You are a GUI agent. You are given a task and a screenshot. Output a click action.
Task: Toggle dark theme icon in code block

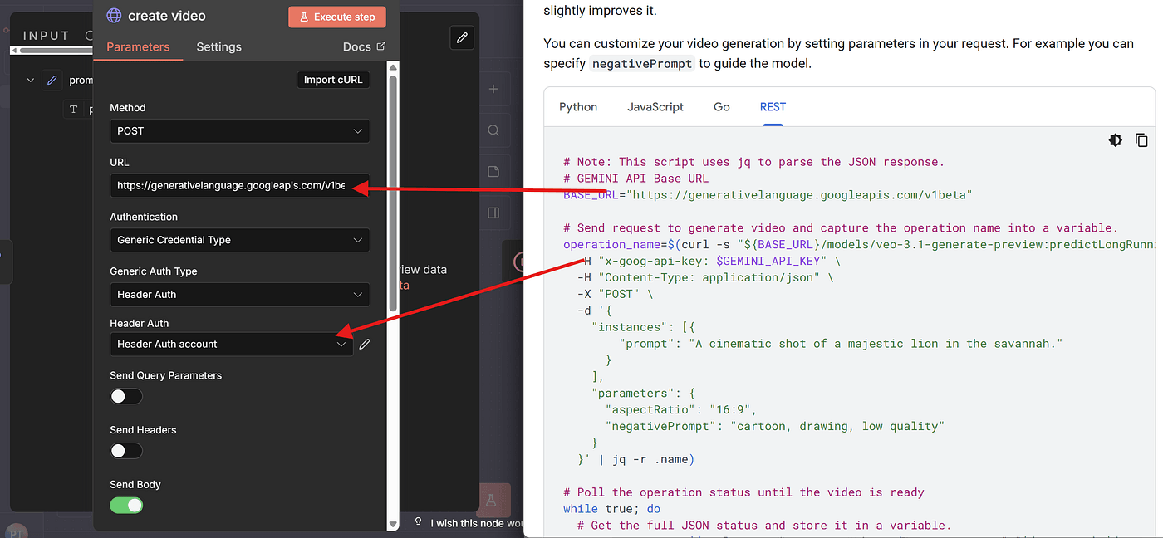[x=1116, y=140]
